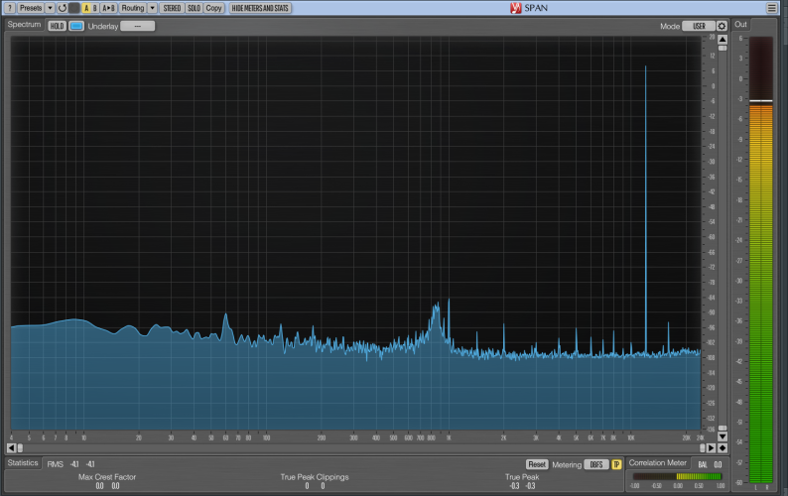
Task: Click the output level meter bars
Action: (x=761, y=259)
